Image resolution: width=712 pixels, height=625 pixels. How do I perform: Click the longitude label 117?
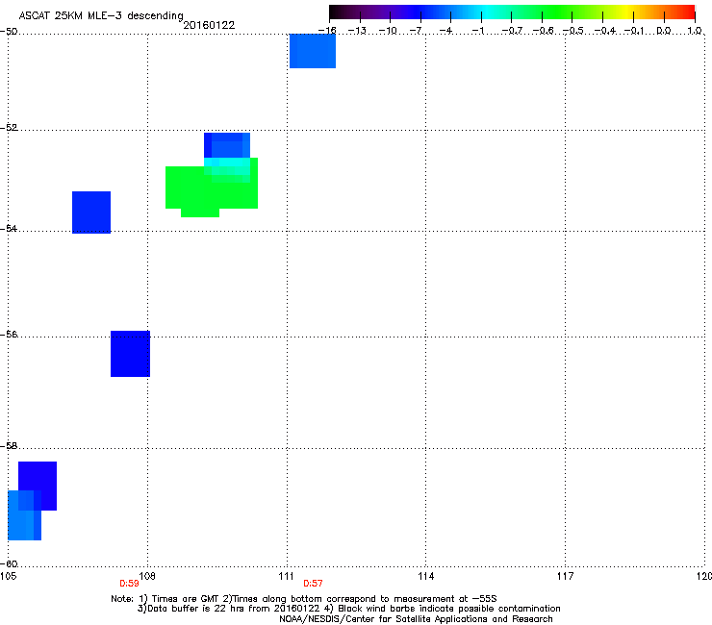pyautogui.click(x=565, y=576)
